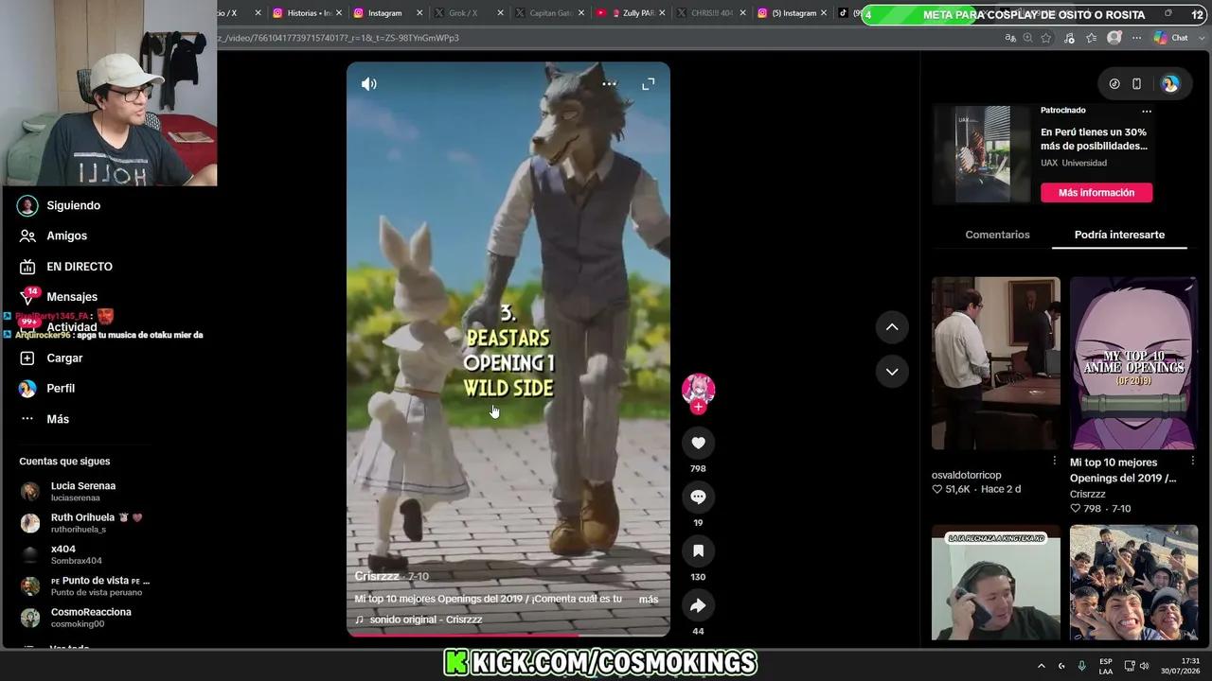This screenshot has height=681, width=1212.
Task: Bookmark page with star icon
Action: pos(1046,38)
